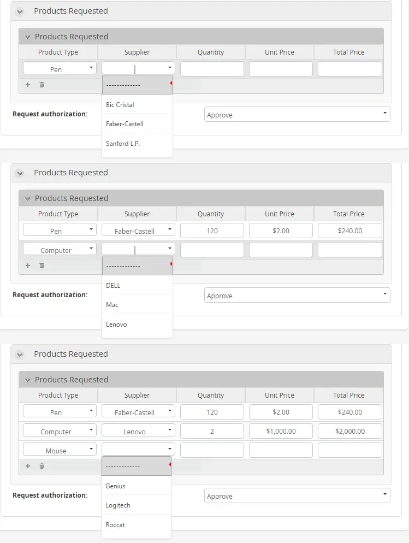The height and width of the screenshot is (543, 409).
Task: Open Computer dropdown beside Lenovo supplier
Action: pyautogui.click(x=60, y=430)
